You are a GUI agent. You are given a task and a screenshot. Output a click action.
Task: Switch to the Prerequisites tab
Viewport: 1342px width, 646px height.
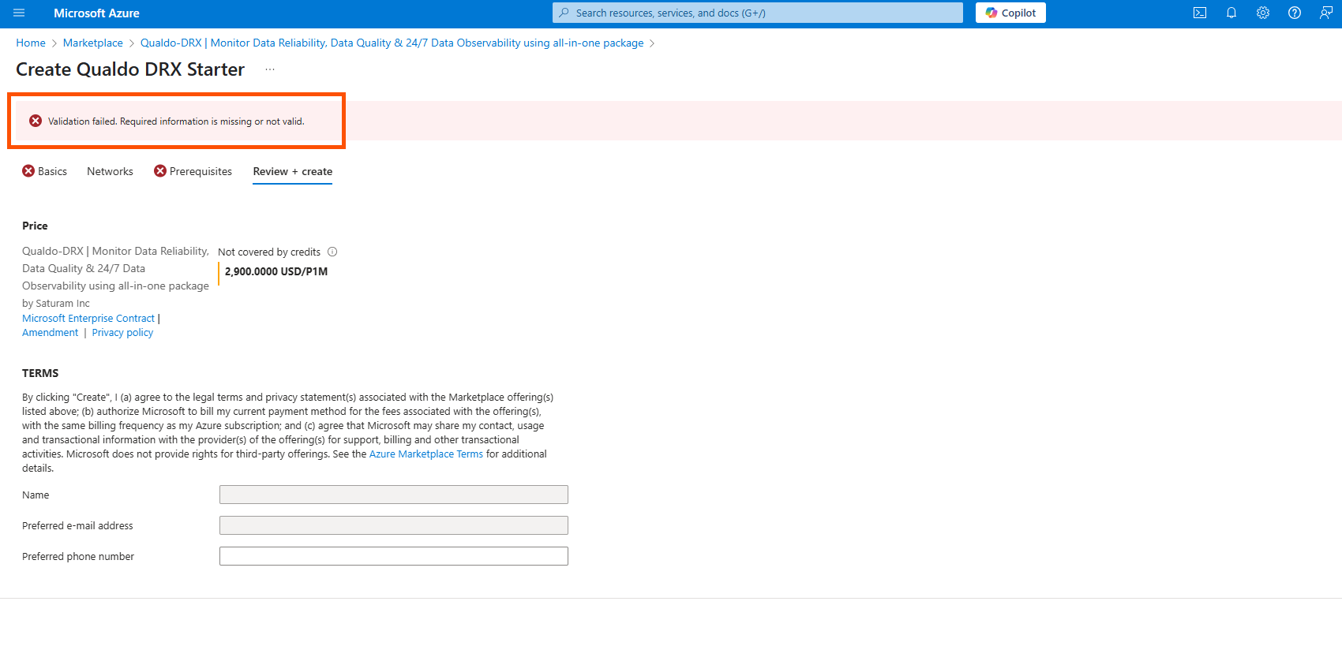(x=193, y=171)
